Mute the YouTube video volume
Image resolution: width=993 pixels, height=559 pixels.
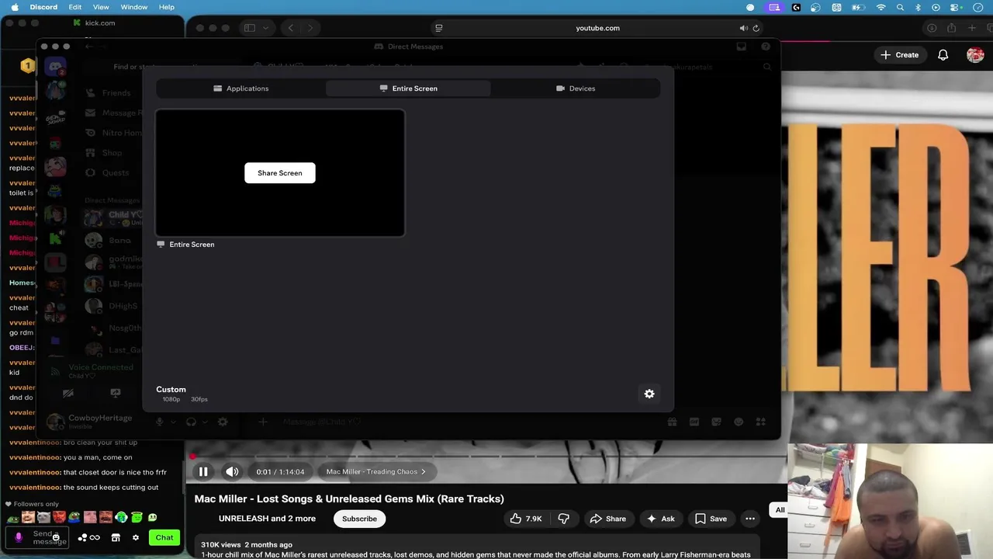(232, 471)
